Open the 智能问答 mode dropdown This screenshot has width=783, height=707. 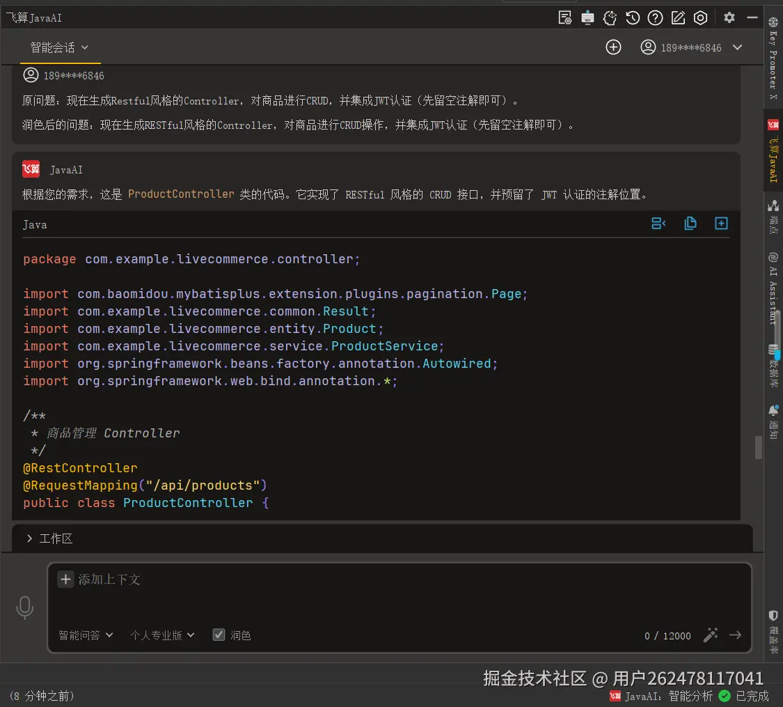pyautogui.click(x=86, y=635)
